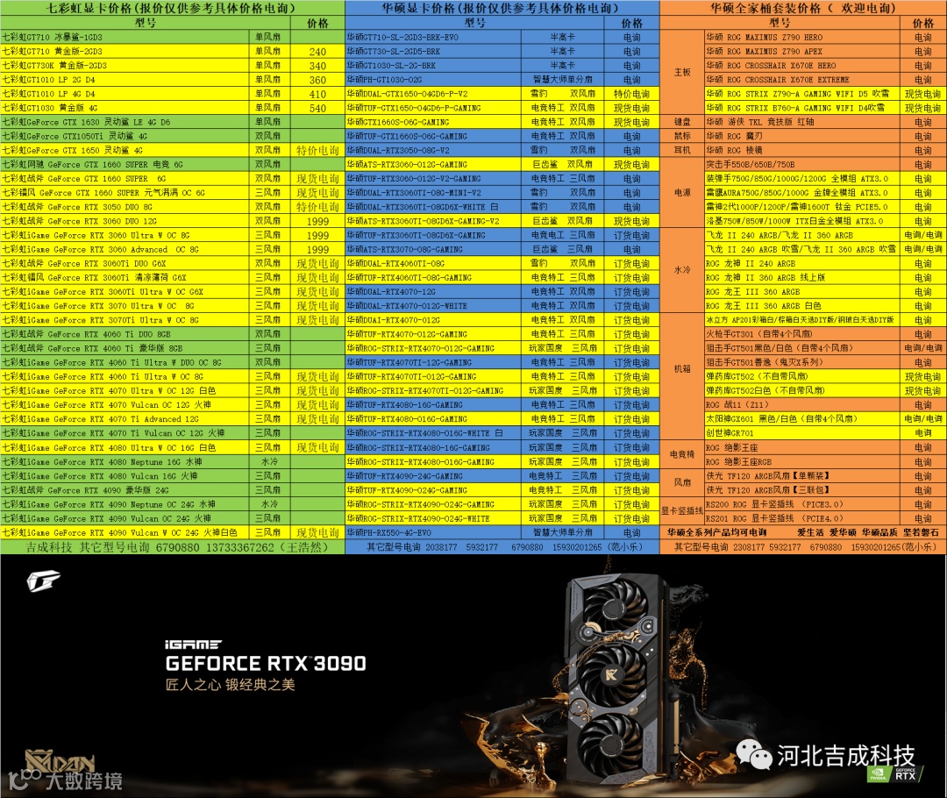The width and height of the screenshot is (947, 798).
Task: Click the '电竞椅' category cell
Action: pyautogui.click(x=682, y=454)
